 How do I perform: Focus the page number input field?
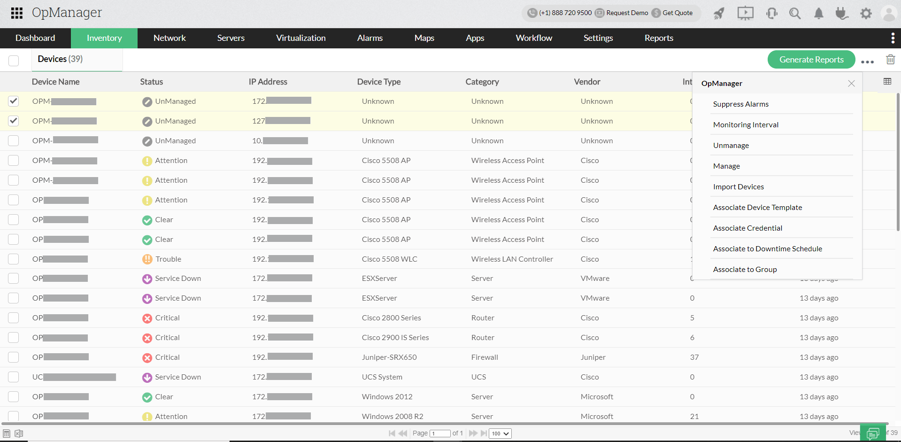pos(440,434)
